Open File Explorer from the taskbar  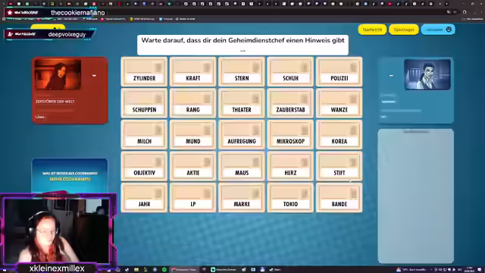pos(136,270)
